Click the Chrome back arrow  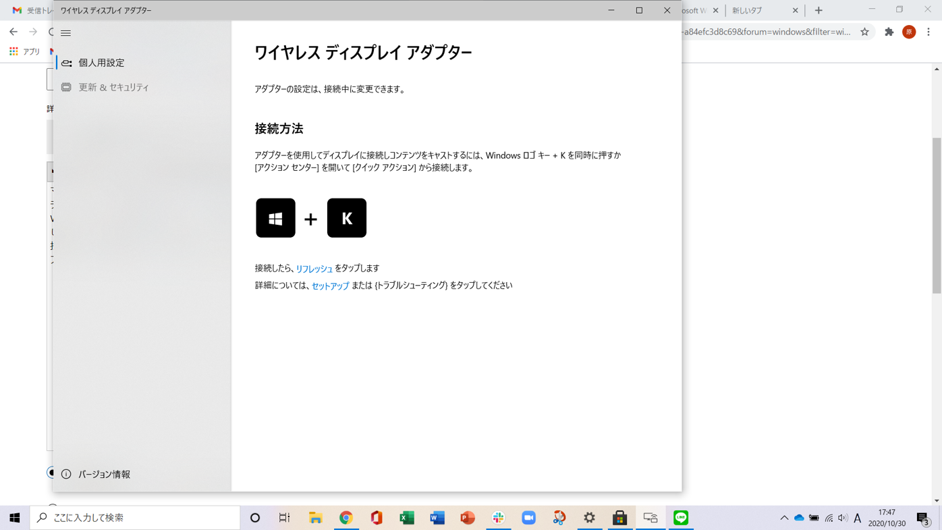(13, 32)
